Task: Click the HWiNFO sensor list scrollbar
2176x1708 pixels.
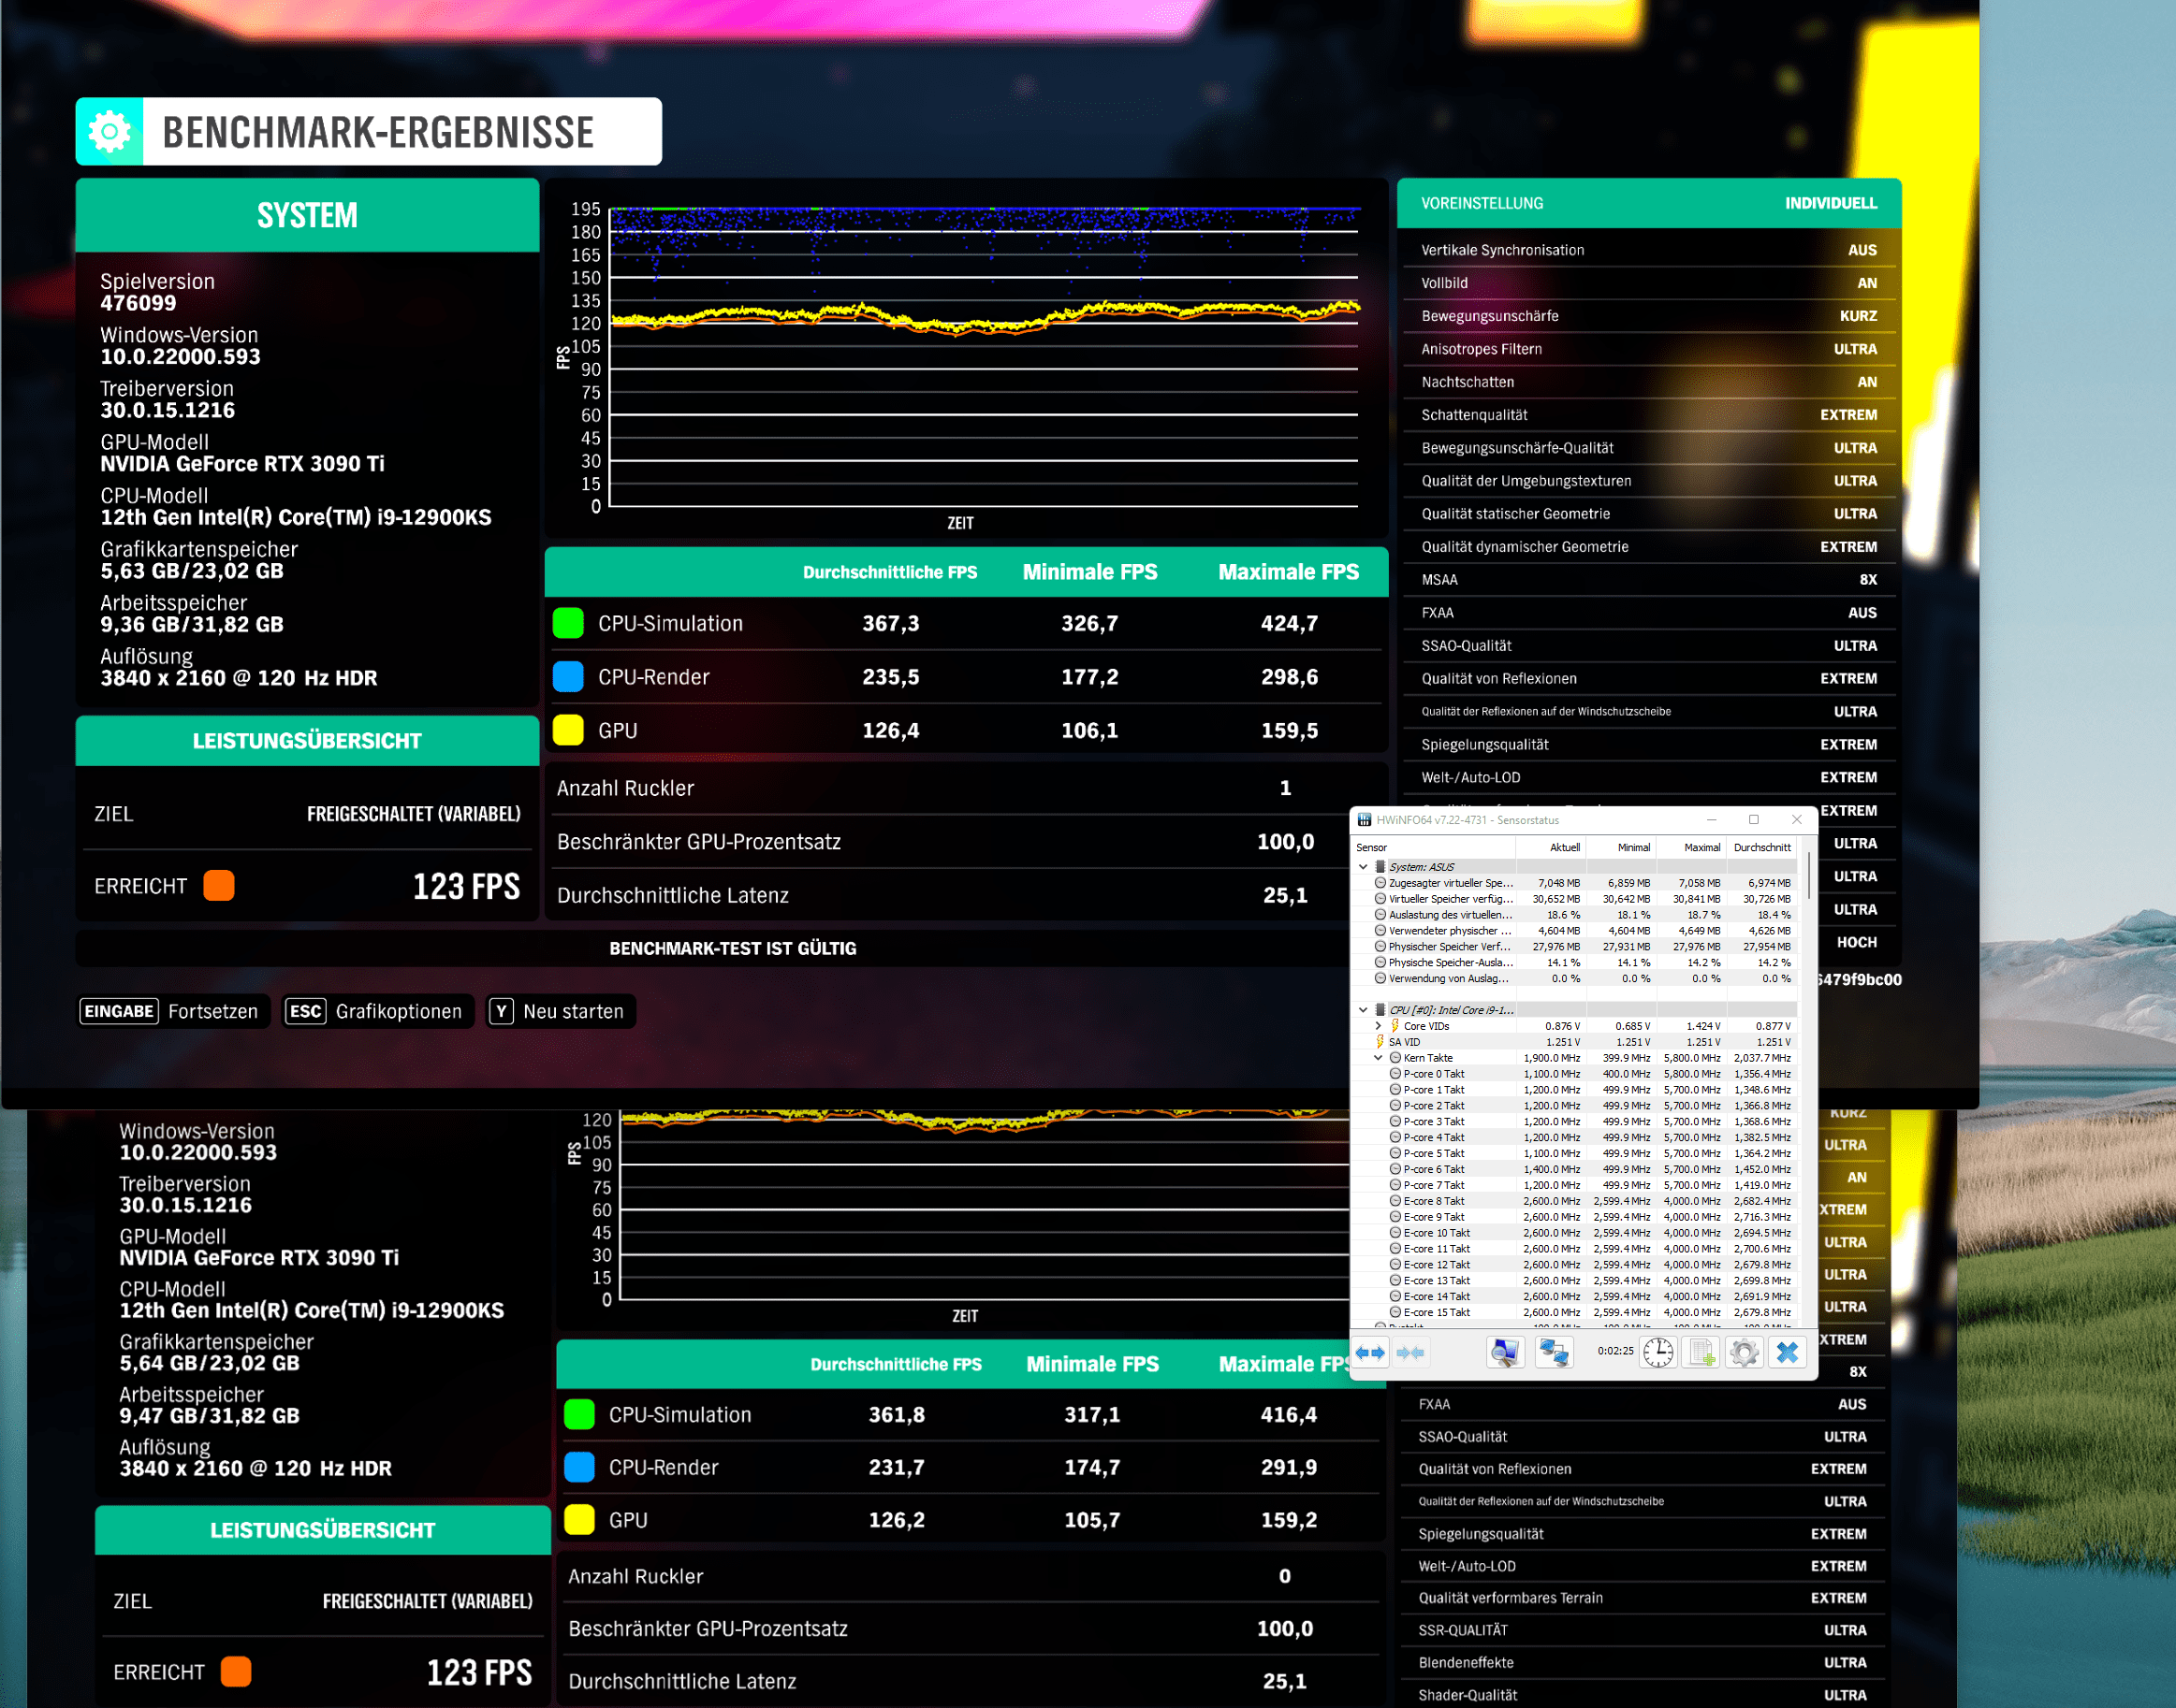Action: tap(1809, 877)
